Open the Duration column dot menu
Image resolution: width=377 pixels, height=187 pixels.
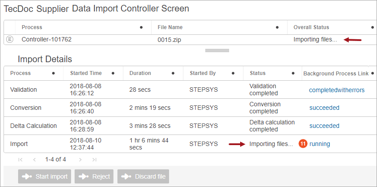point(173,73)
